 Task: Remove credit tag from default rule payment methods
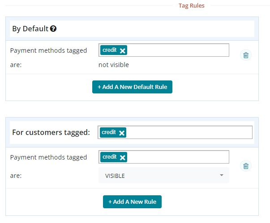(x=123, y=50)
